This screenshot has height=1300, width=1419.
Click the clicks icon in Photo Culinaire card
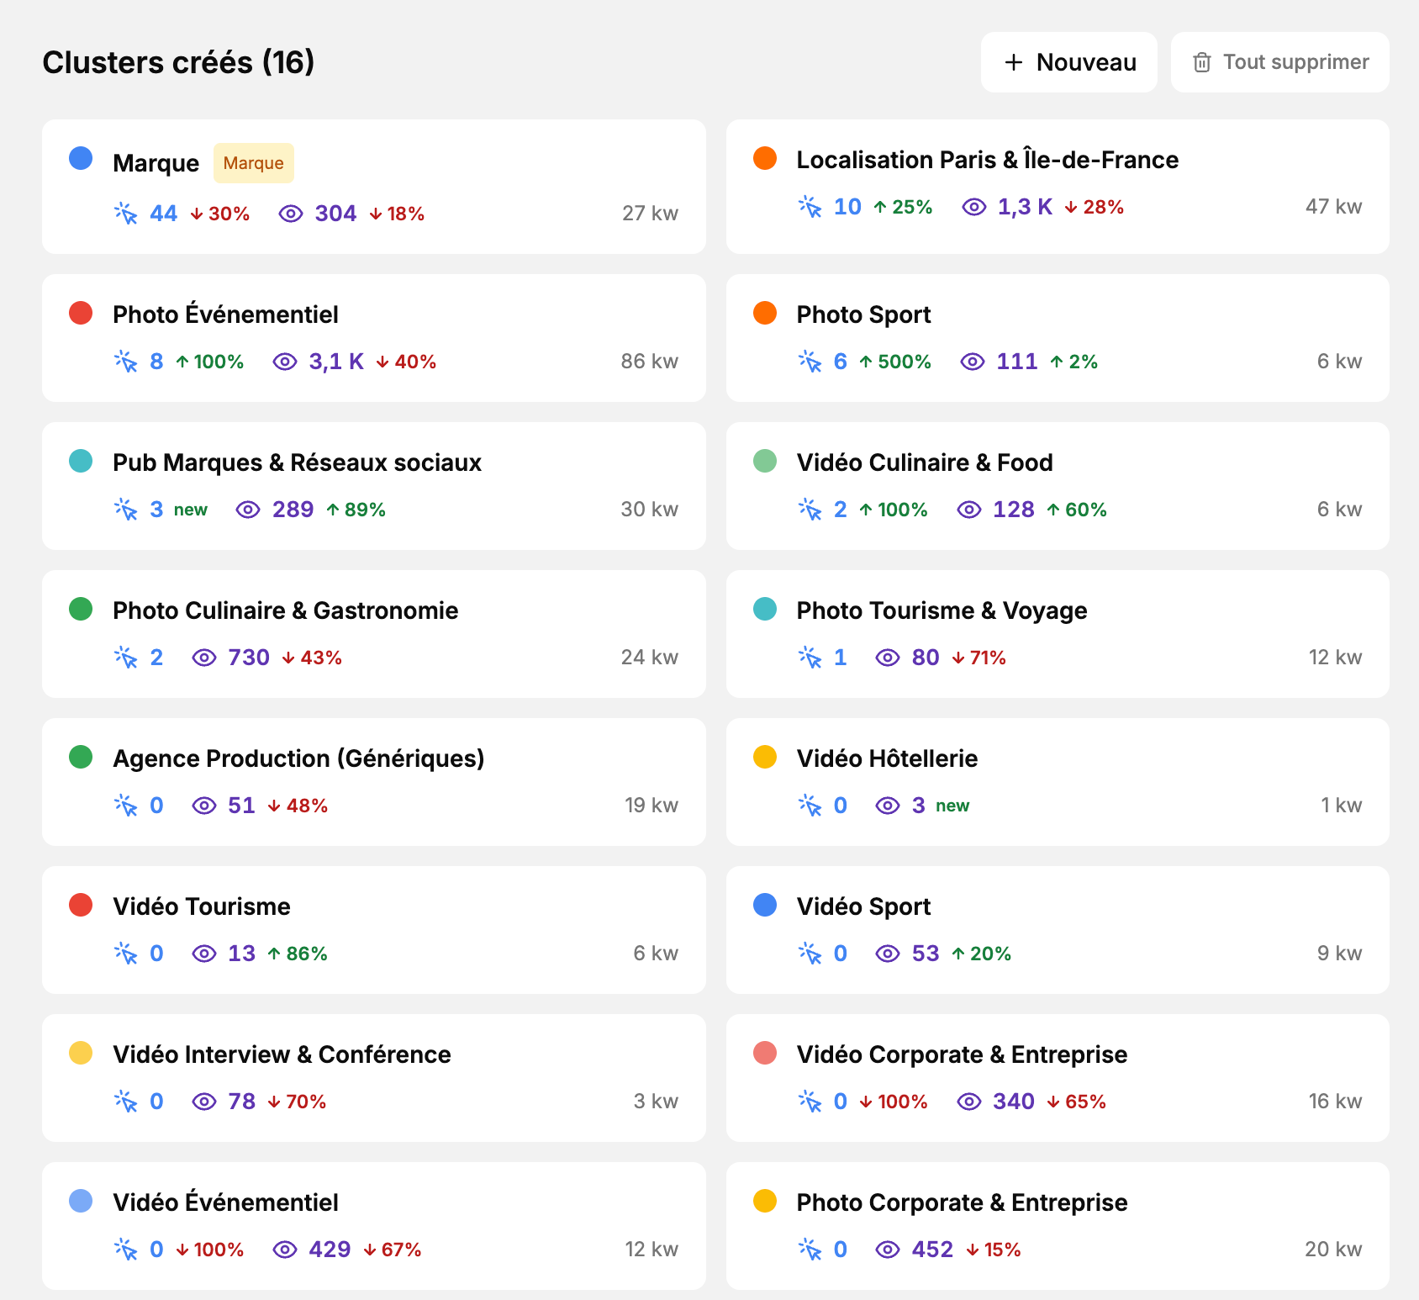tap(126, 658)
